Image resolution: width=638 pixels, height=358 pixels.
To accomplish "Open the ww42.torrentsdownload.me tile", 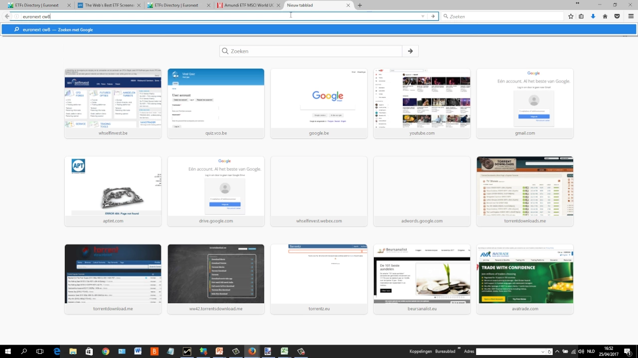I will click(x=216, y=279).
